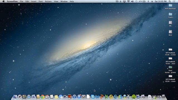Launch iTunes music note icon
This screenshot has height=100, width=178.
[x=74, y=97]
